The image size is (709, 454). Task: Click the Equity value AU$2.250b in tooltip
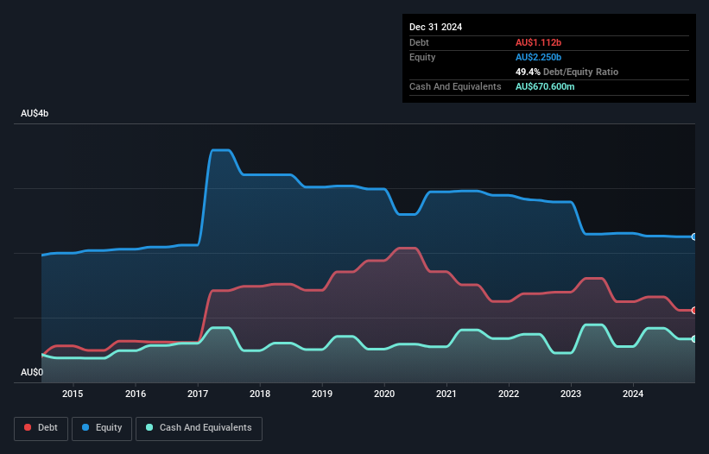tap(538, 57)
